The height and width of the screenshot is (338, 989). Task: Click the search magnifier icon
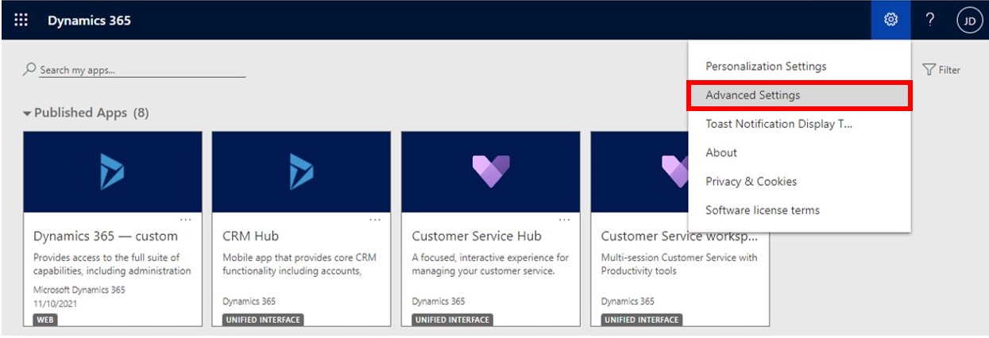click(30, 70)
